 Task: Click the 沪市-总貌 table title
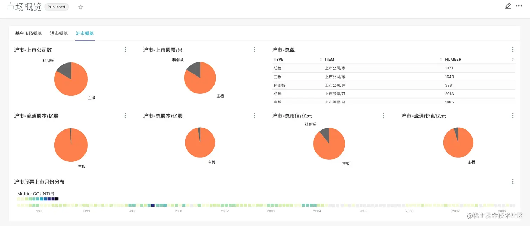pyautogui.click(x=284, y=50)
